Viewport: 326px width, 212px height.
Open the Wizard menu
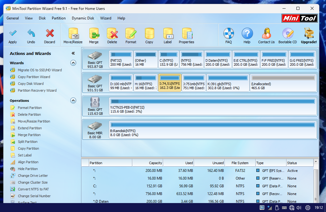(x=105, y=18)
